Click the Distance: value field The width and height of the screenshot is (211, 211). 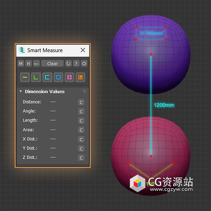click(53, 102)
